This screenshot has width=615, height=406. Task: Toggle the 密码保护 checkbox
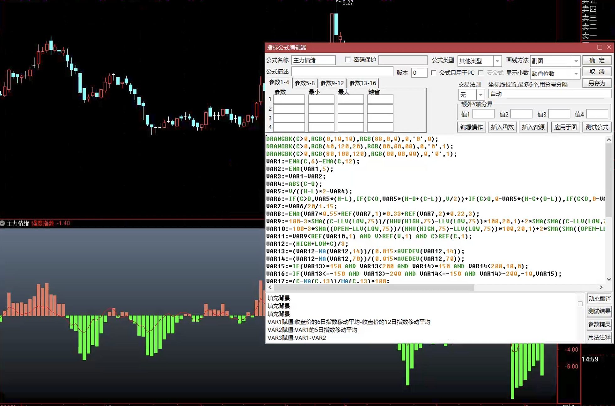(x=348, y=60)
